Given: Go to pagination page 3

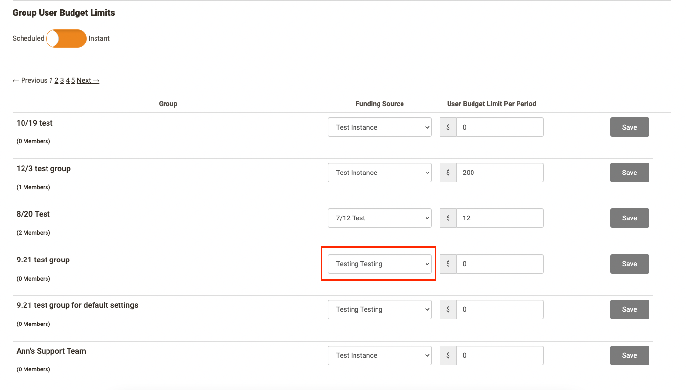Looking at the screenshot, I should [62, 81].
